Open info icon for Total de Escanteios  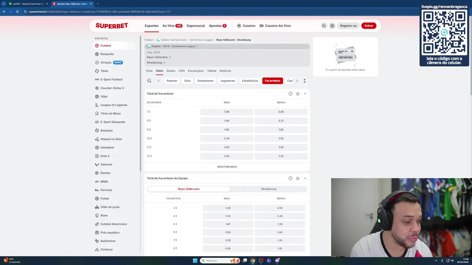tap(290, 93)
